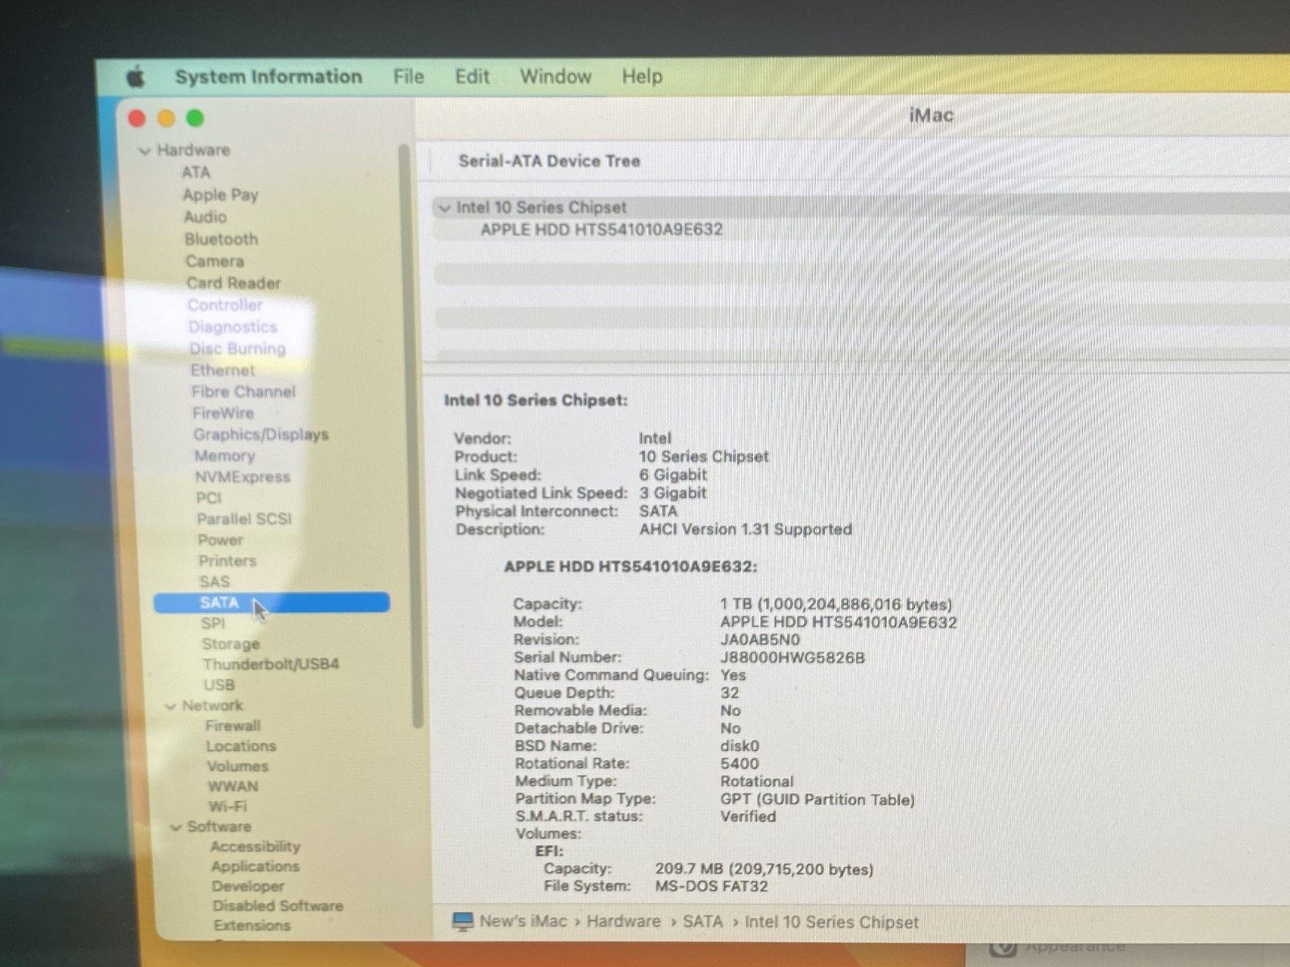Click Hardware in the path bar
The width and height of the screenshot is (1290, 967).
[623, 922]
